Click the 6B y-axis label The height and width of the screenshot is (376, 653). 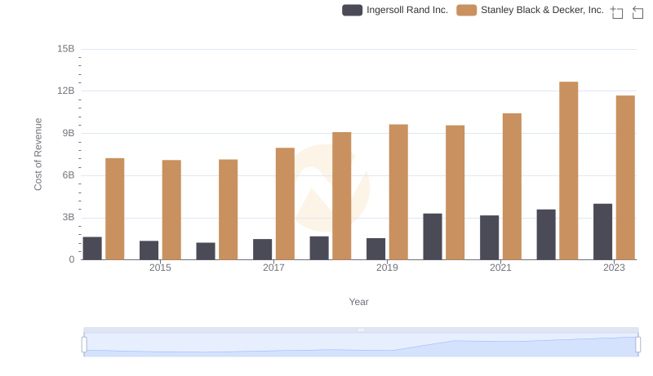click(69, 175)
